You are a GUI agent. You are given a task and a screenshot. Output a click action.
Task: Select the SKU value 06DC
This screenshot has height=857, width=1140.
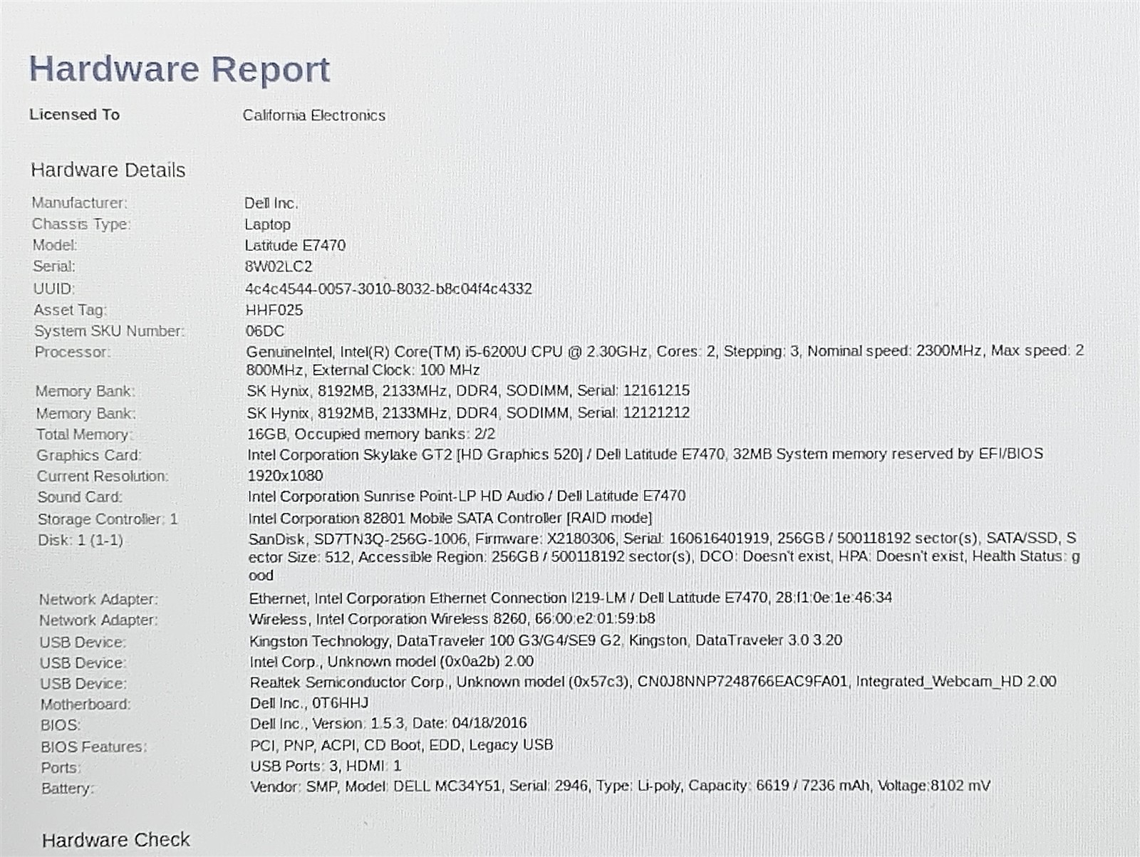coord(264,331)
